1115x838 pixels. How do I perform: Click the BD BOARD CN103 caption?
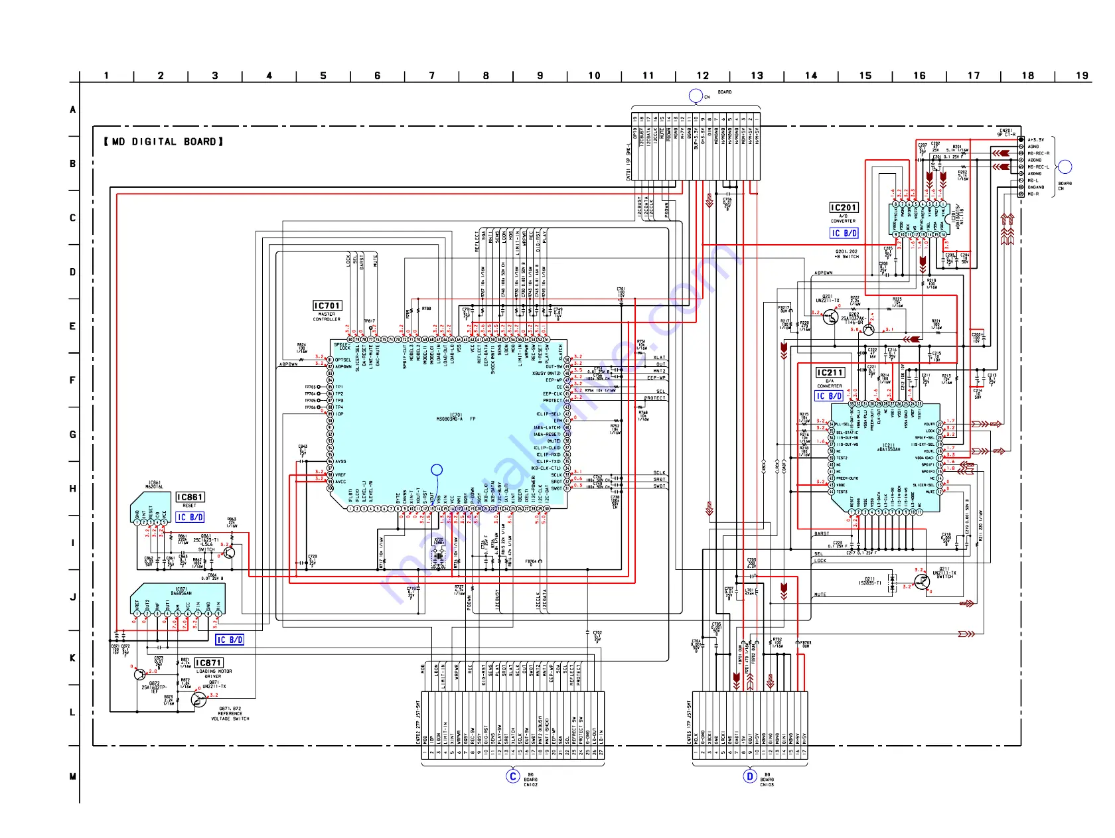coord(767,780)
